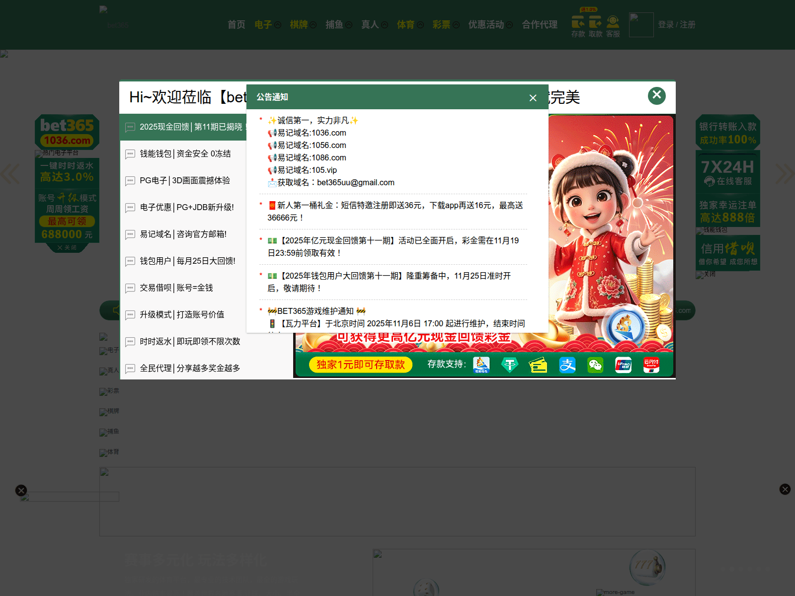Click 关闭 on the left floating banner
Viewport: 795px width, 596px height.
pyautogui.click(x=67, y=247)
